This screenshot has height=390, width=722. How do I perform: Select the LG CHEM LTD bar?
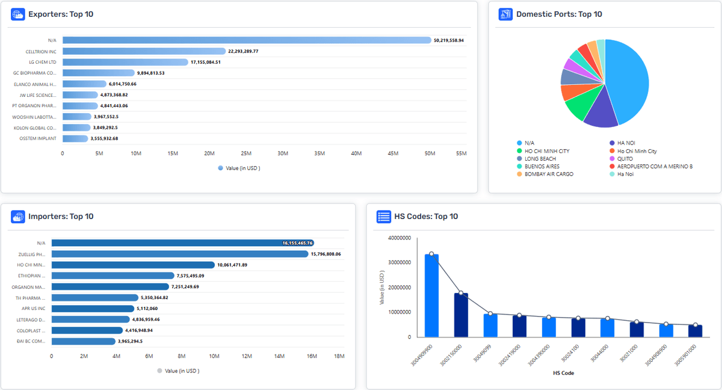coord(125,62)
